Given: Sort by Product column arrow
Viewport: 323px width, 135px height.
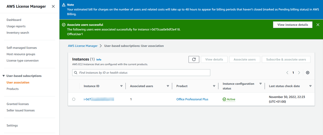Looking at the screenshot, I should point(214,86).
